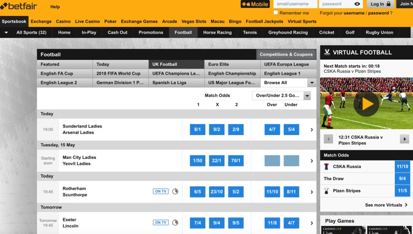The image size is (413, 234).
Task: Select 8/1 odds for Sunderland Ladies
Action: tap(197, 130)
